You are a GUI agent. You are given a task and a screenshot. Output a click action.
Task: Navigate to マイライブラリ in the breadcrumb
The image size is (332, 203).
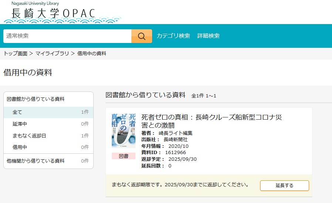pos(52,54)
